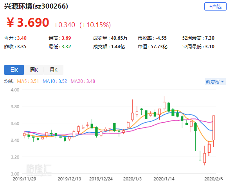Click the 2020/2/6 date axis label
The image size is (227, 183).
pos(214,179)
